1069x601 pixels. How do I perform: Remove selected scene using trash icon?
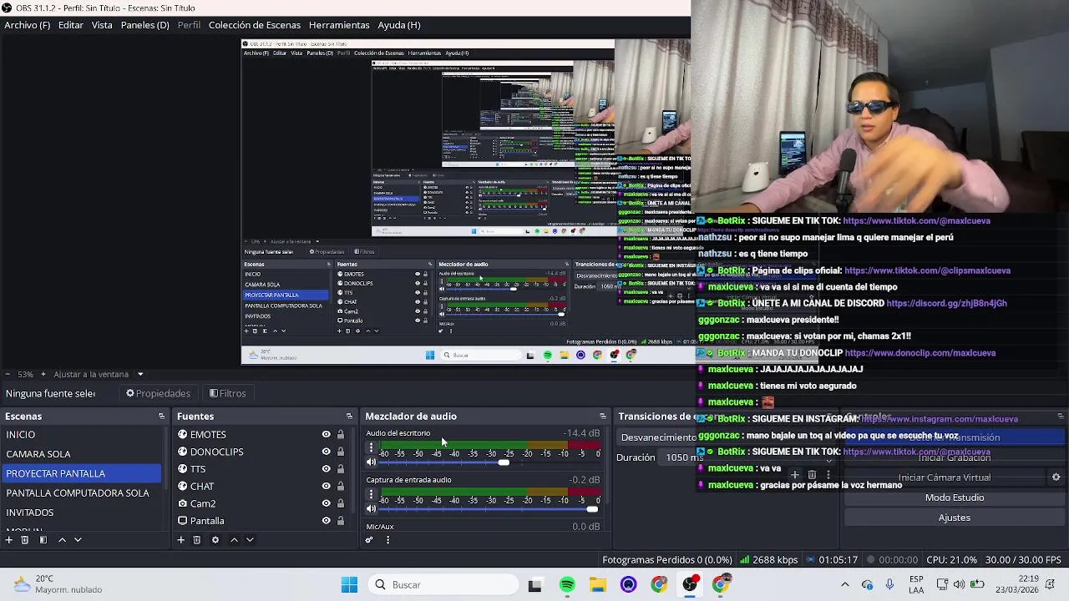click(25, 540)
